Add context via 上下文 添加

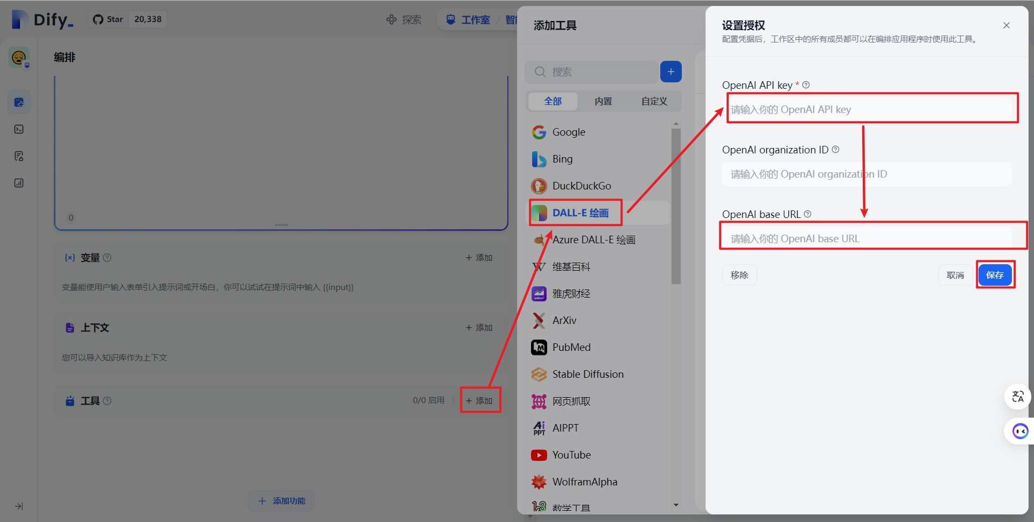[479, 328]
